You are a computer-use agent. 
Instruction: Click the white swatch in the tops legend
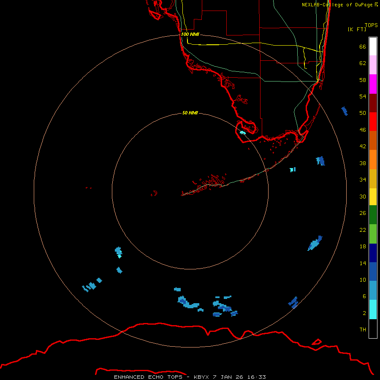pyautogui.click(x=373, y=46)
